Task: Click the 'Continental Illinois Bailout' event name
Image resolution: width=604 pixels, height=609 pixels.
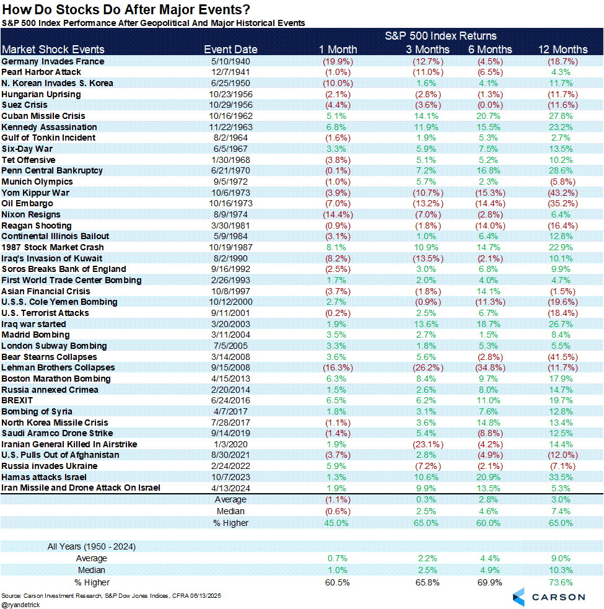Action: pyautogui.click(x=55, y=236)
